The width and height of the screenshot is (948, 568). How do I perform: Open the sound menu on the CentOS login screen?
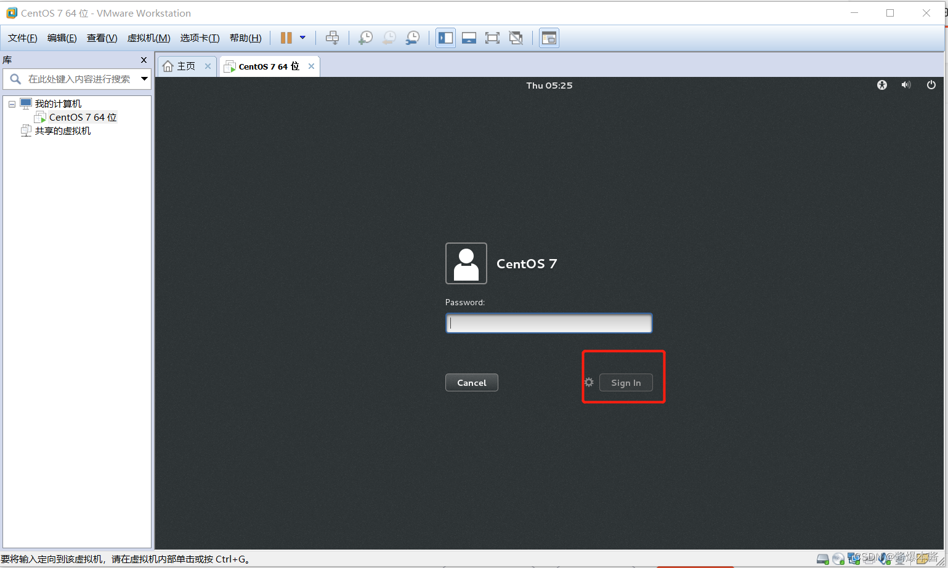pos(906,85)
